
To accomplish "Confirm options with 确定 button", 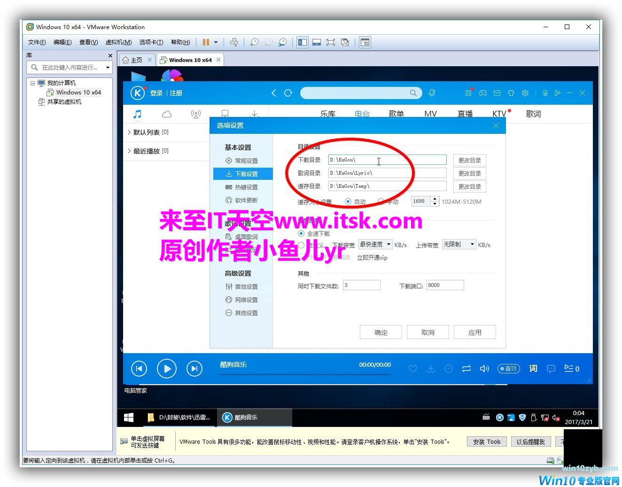I will (x=381, y=332).
